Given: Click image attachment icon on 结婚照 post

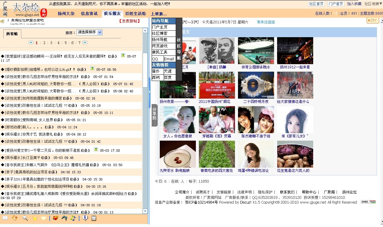Looking at the screenshot, I should pyautogui.click(x=92, y=68).
